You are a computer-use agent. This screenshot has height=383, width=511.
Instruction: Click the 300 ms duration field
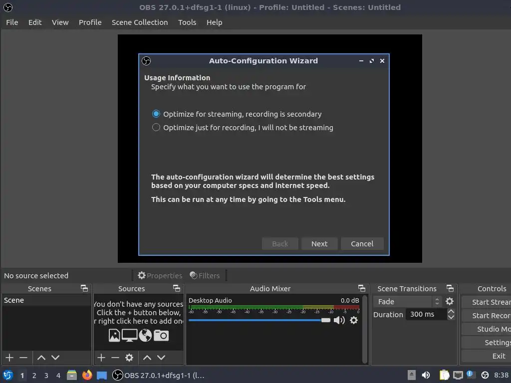426,314
